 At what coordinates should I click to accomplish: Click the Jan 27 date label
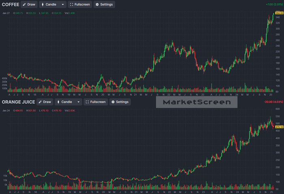(6, 13)
